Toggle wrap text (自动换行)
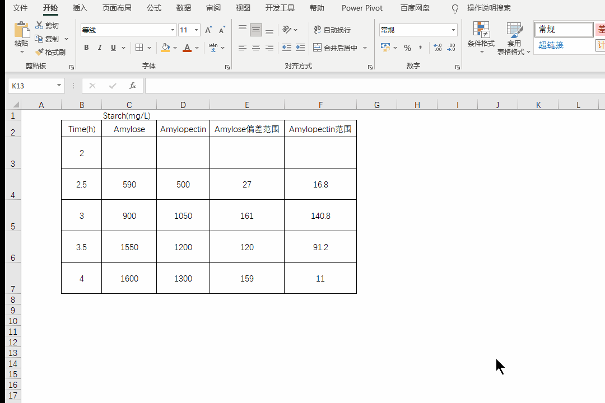 pyautogui.click(x=332, y=30)
